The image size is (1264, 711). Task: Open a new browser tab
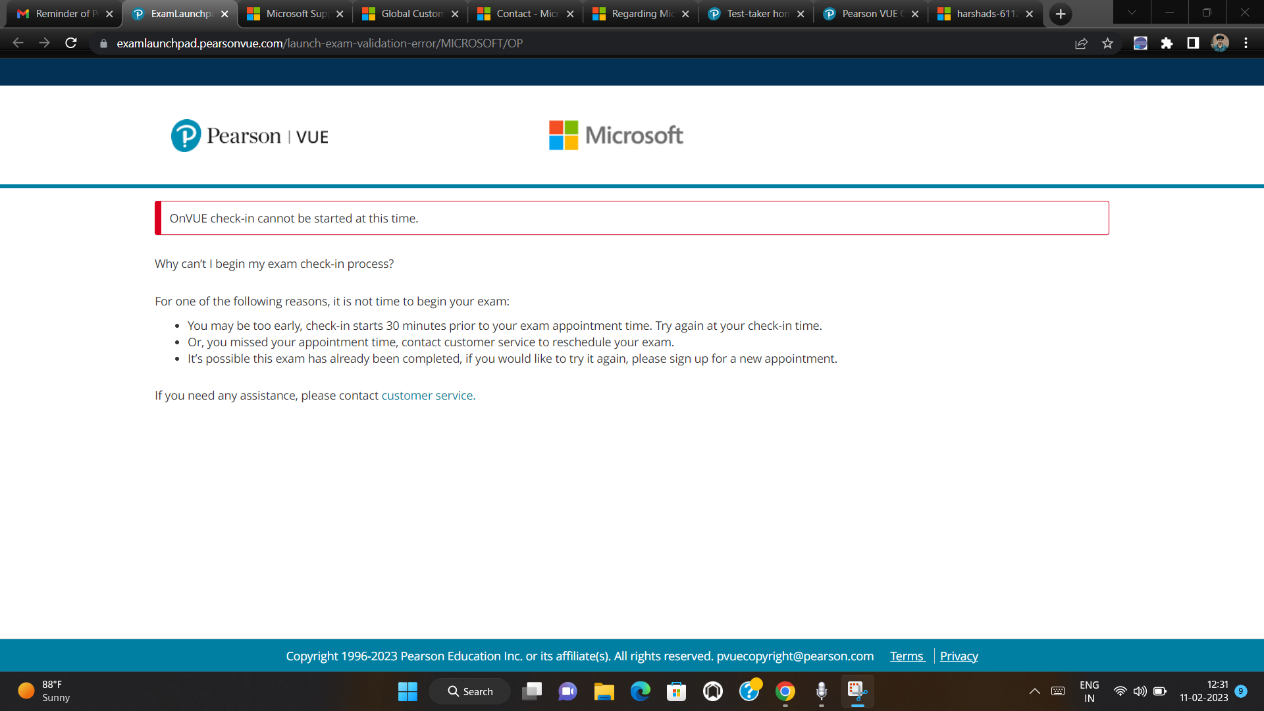[x=1061, y=14]
